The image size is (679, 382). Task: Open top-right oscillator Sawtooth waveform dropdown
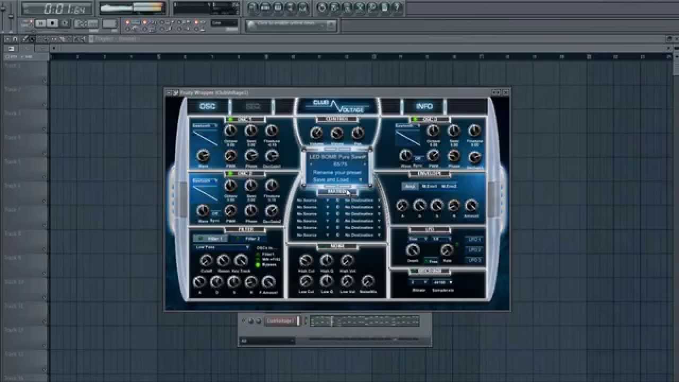[408, 126]
